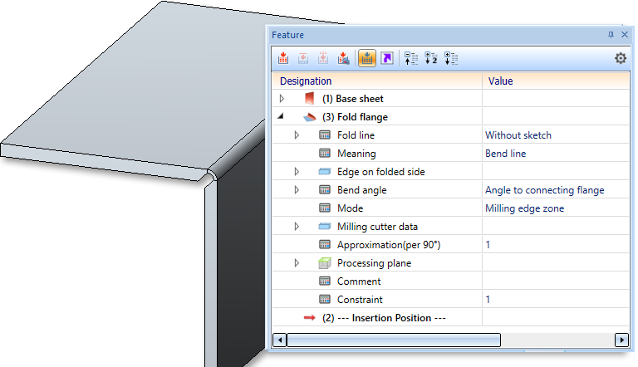Expand the Bend angle entry
Image resolution: width=638 pixels, height=367 pixels.
tap(297, 190)
